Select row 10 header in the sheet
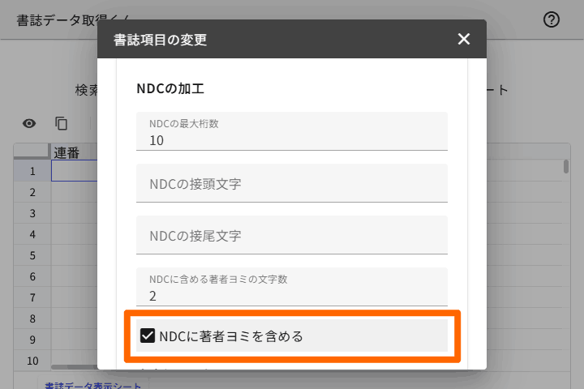The width and height of the screenshot is (584, 389). pos(32,361)
